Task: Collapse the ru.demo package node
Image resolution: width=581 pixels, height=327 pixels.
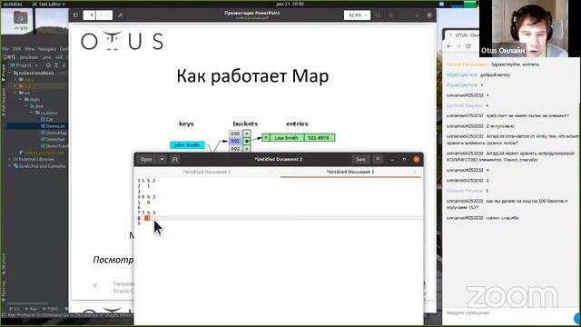Action: click(32, 113)
